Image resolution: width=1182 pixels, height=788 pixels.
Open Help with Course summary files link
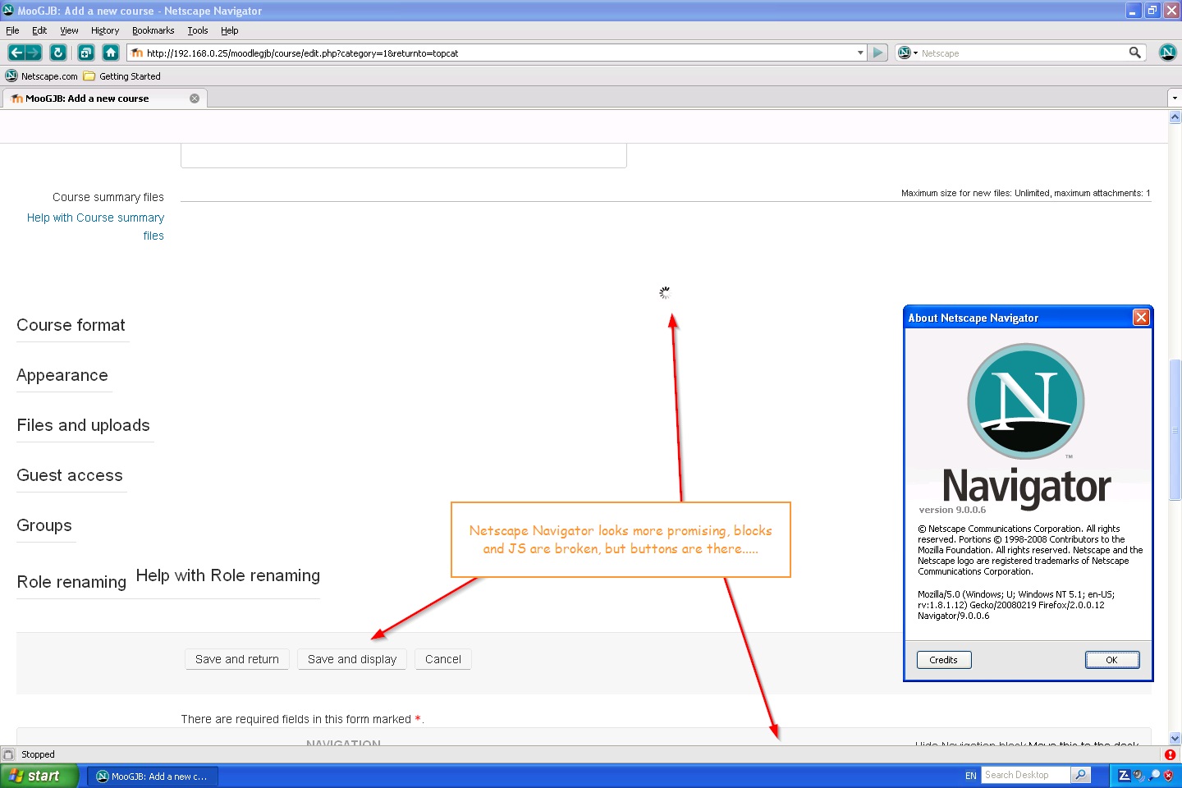click(x=95, y=227)
